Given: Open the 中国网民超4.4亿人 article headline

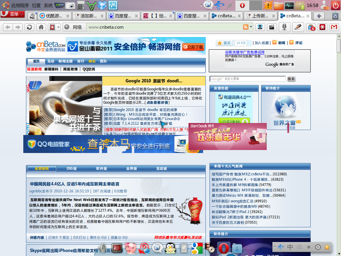Looking at the screenshot, I should tap(75, 184).
